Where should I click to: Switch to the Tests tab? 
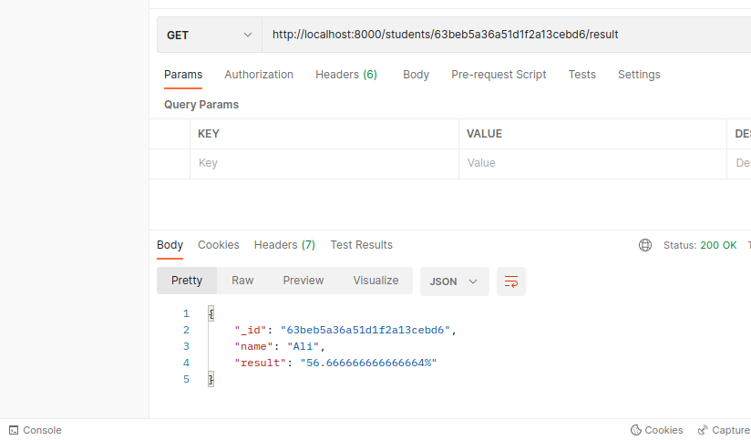tap(581, 75)
